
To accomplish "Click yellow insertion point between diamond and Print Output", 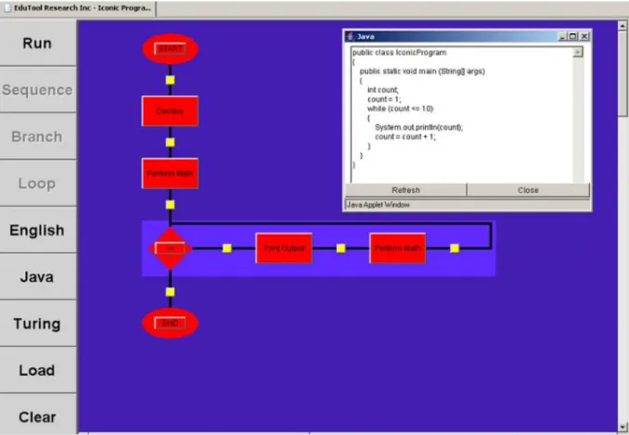I will click(227, 249).
